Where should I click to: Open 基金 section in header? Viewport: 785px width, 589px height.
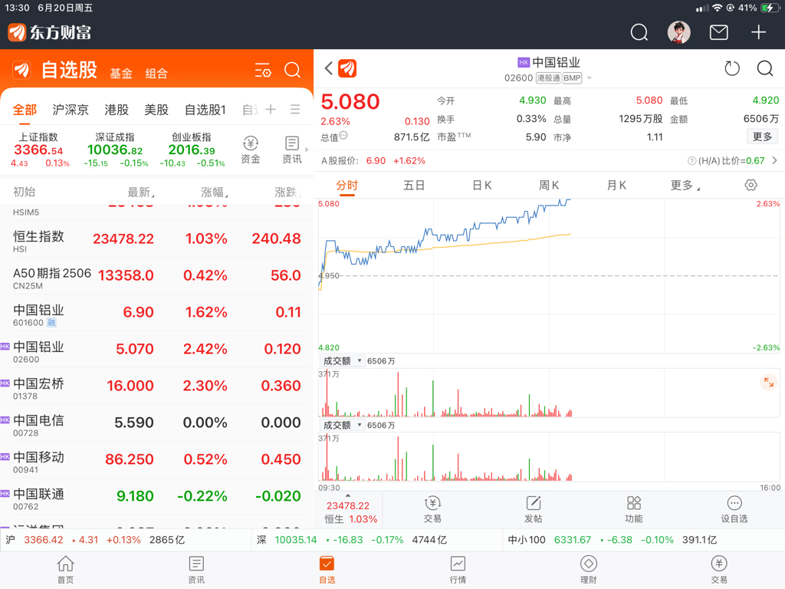[x=121, y=74]
